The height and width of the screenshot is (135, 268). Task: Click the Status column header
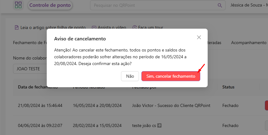pyautogui.click(x=228, y=87)
